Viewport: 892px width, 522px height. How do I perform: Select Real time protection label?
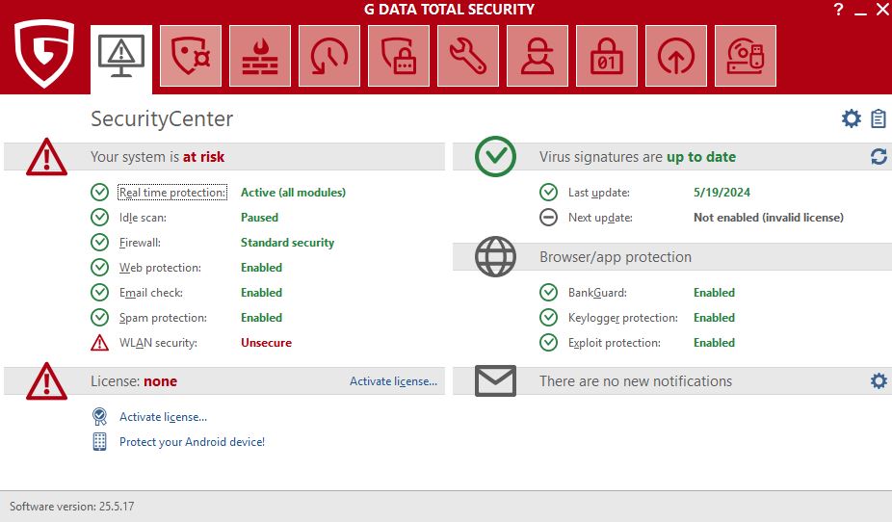click(x=172, y=193)
